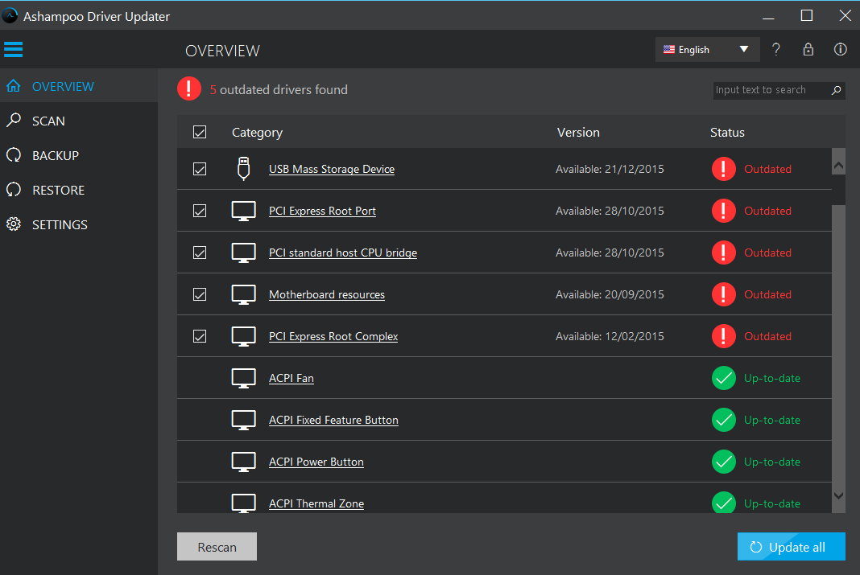
Task: Open ACPI Fixed Feature Button link
Action: pyautogui.click(x=333, y=420)
